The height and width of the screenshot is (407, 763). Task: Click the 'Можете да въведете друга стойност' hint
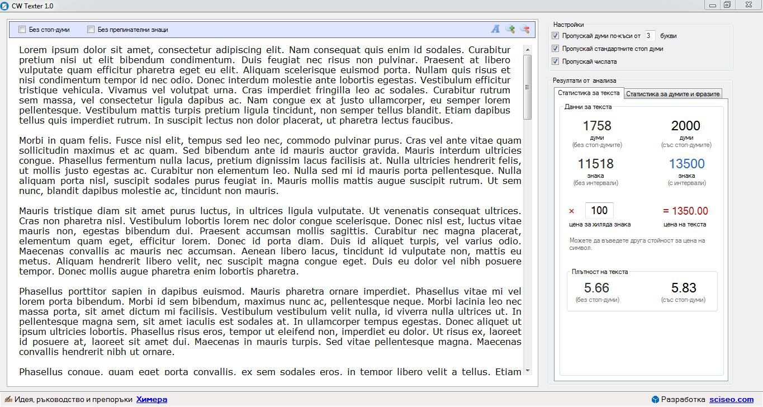coord(637,244)
